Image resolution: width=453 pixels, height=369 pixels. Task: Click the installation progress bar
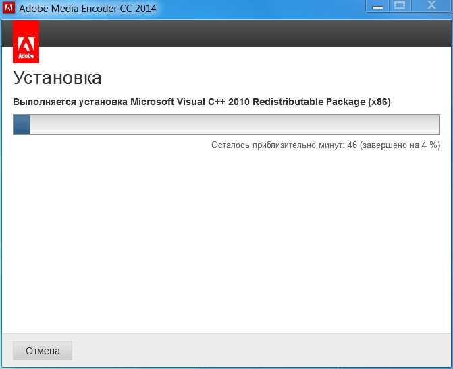(x=226, y=125)
